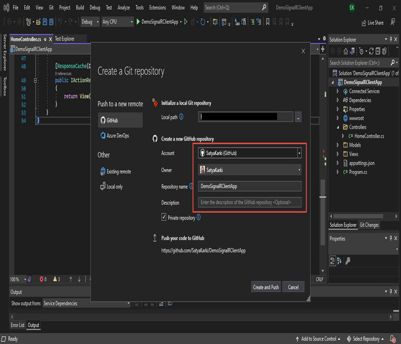This screenshot has height=344, width=401.
Task: Toggle pin on HomeController.cs tab
Action: click(x=45, y=39)
